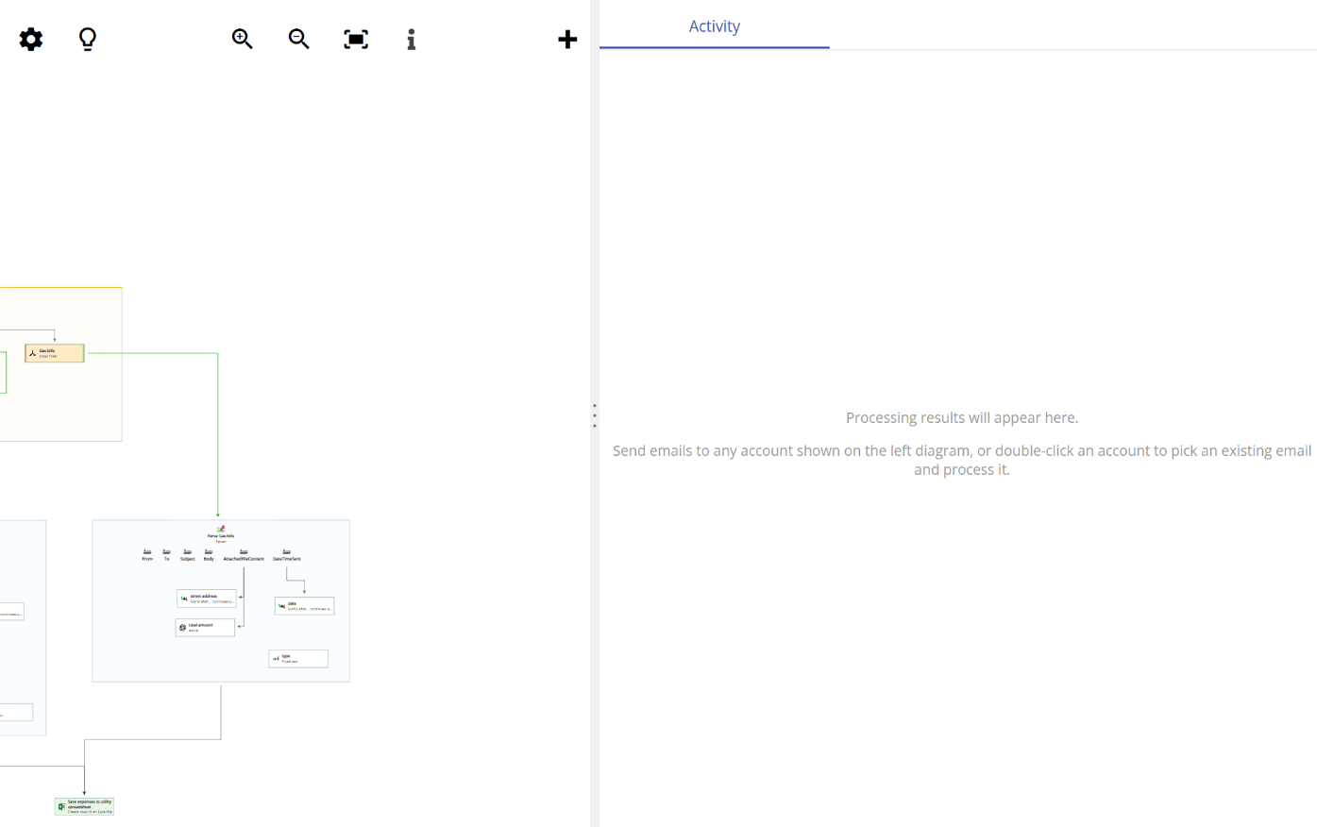This screenshot has width=1317, height=827.
Task: Select the From field in the parser
Action: point(147,554)
